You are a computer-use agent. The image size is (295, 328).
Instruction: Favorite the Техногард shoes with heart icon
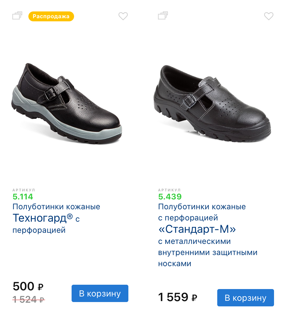tap(123, 16)
